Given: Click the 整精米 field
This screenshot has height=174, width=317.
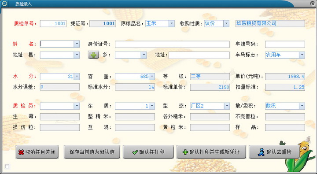Looking at the screenshot, I should 135,117.
